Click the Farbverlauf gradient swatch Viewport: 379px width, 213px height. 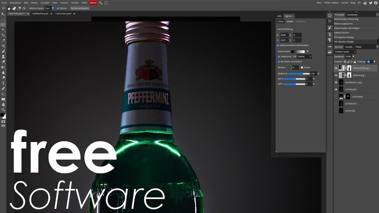[298, 51]
